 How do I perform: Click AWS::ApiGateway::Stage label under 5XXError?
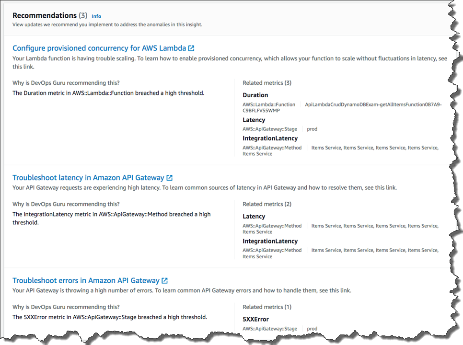pyautogui.click(x=270, y=329)
